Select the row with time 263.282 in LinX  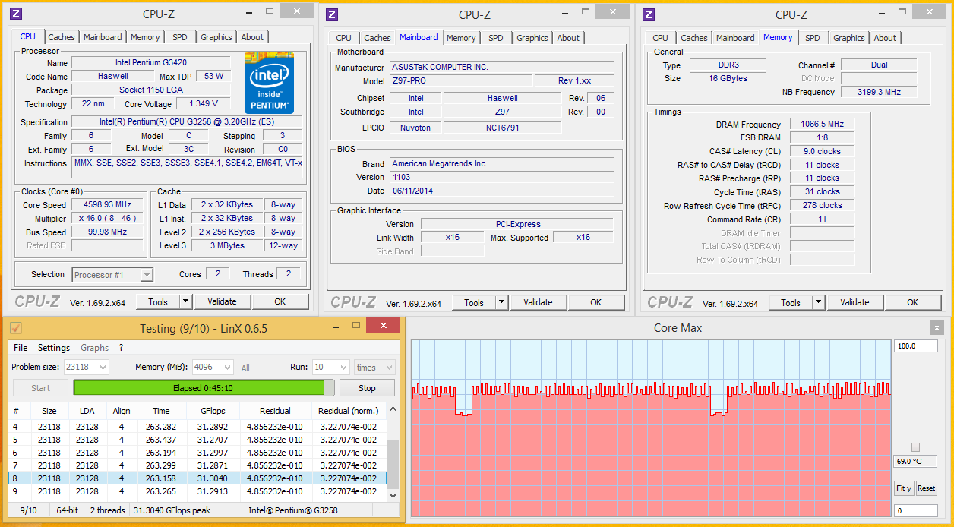pyautogui.click(x=197, y=427)
